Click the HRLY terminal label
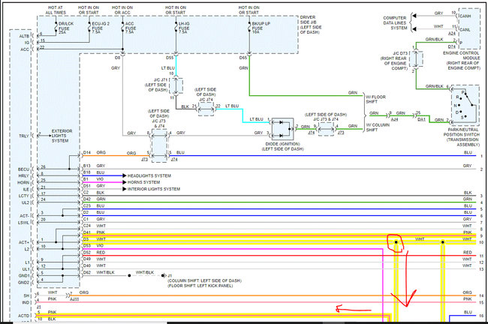488x324 pixels. [24, 176]
